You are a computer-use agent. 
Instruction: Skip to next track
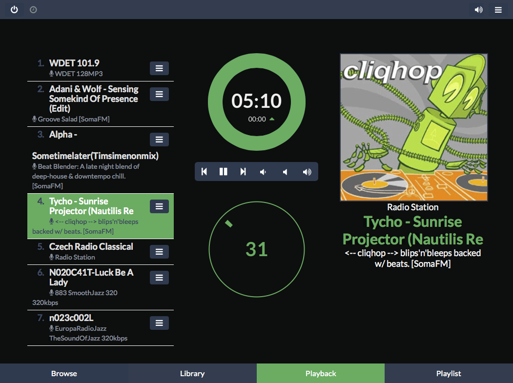243,172
